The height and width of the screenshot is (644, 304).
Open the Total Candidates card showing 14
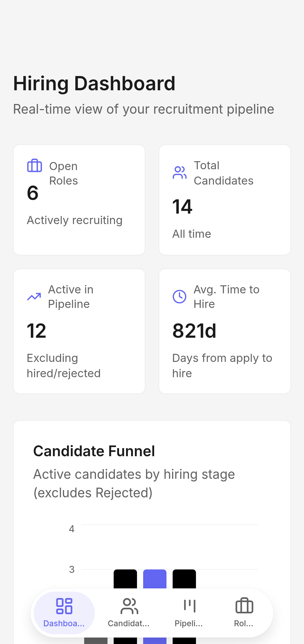click(225, 200)
